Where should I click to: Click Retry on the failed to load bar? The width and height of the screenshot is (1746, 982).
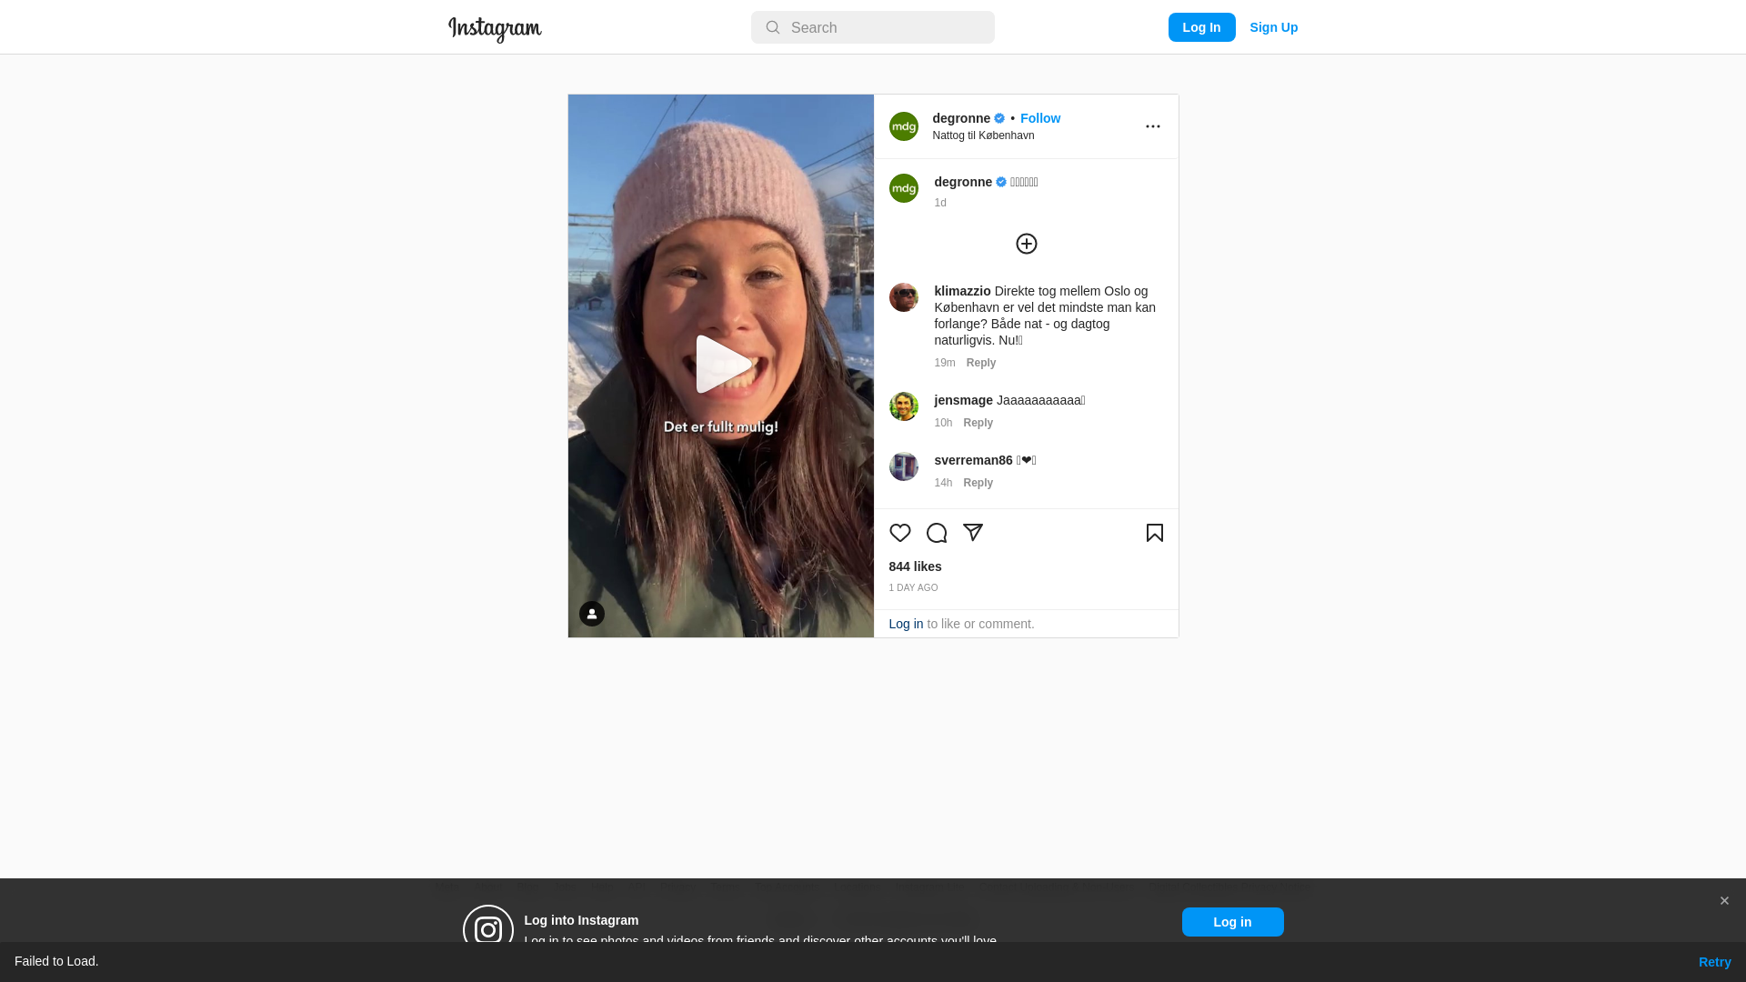(x=1714, y=962)
